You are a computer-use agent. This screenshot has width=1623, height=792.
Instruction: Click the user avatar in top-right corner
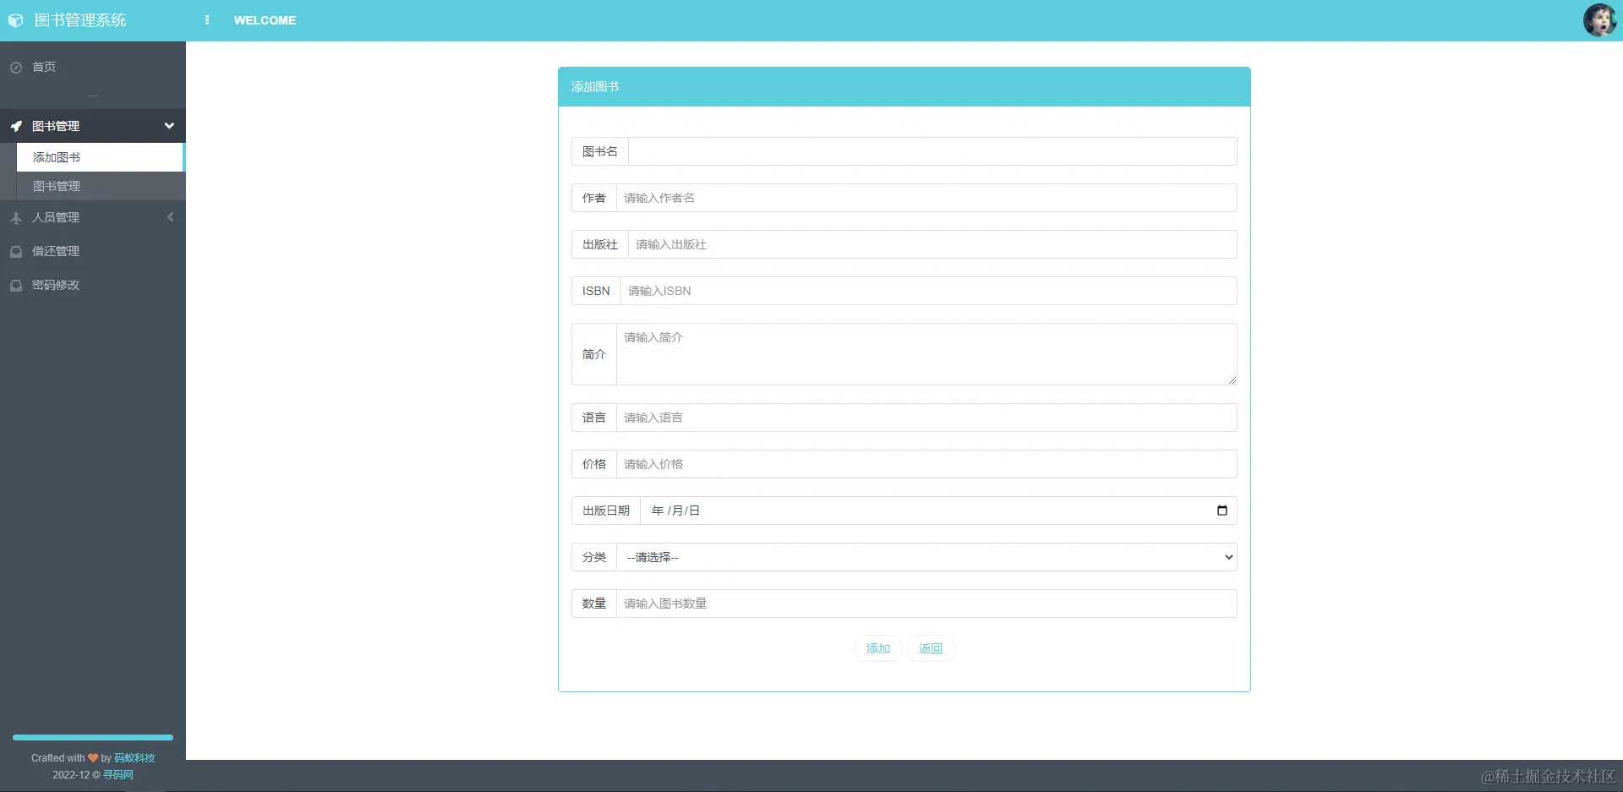point(1600,19)
